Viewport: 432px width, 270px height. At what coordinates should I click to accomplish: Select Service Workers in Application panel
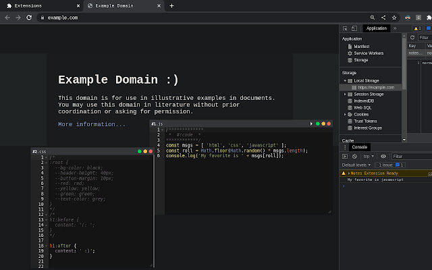369,53
